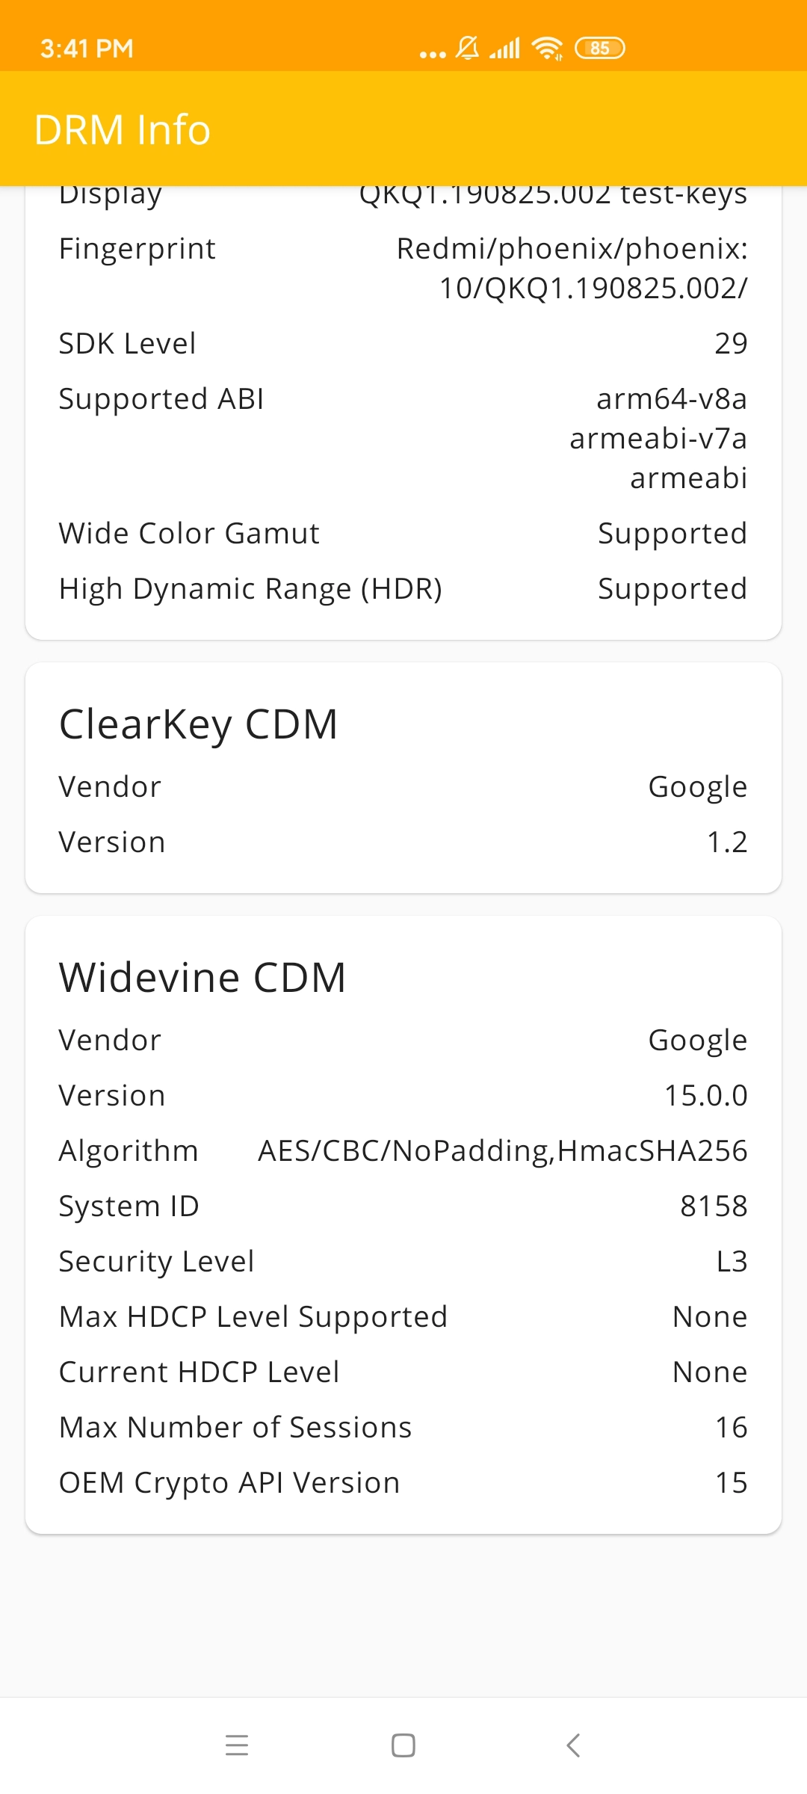Open the recent apps menu icon
This screenshot has height=1794, width=807.
pos(236,1745)
